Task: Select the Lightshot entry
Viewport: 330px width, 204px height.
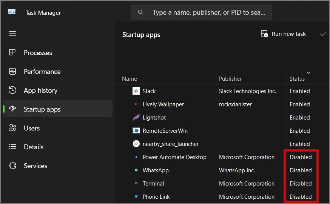Action: (154, 117)
